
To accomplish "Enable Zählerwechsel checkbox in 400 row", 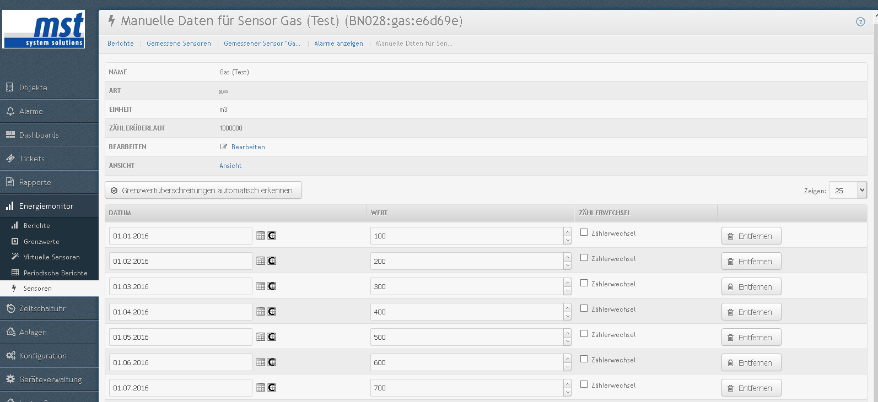I will tap(584, 308).
